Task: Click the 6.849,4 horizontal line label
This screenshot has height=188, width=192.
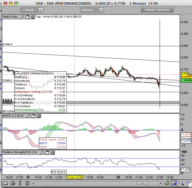Action: click(x=7, y=44)
